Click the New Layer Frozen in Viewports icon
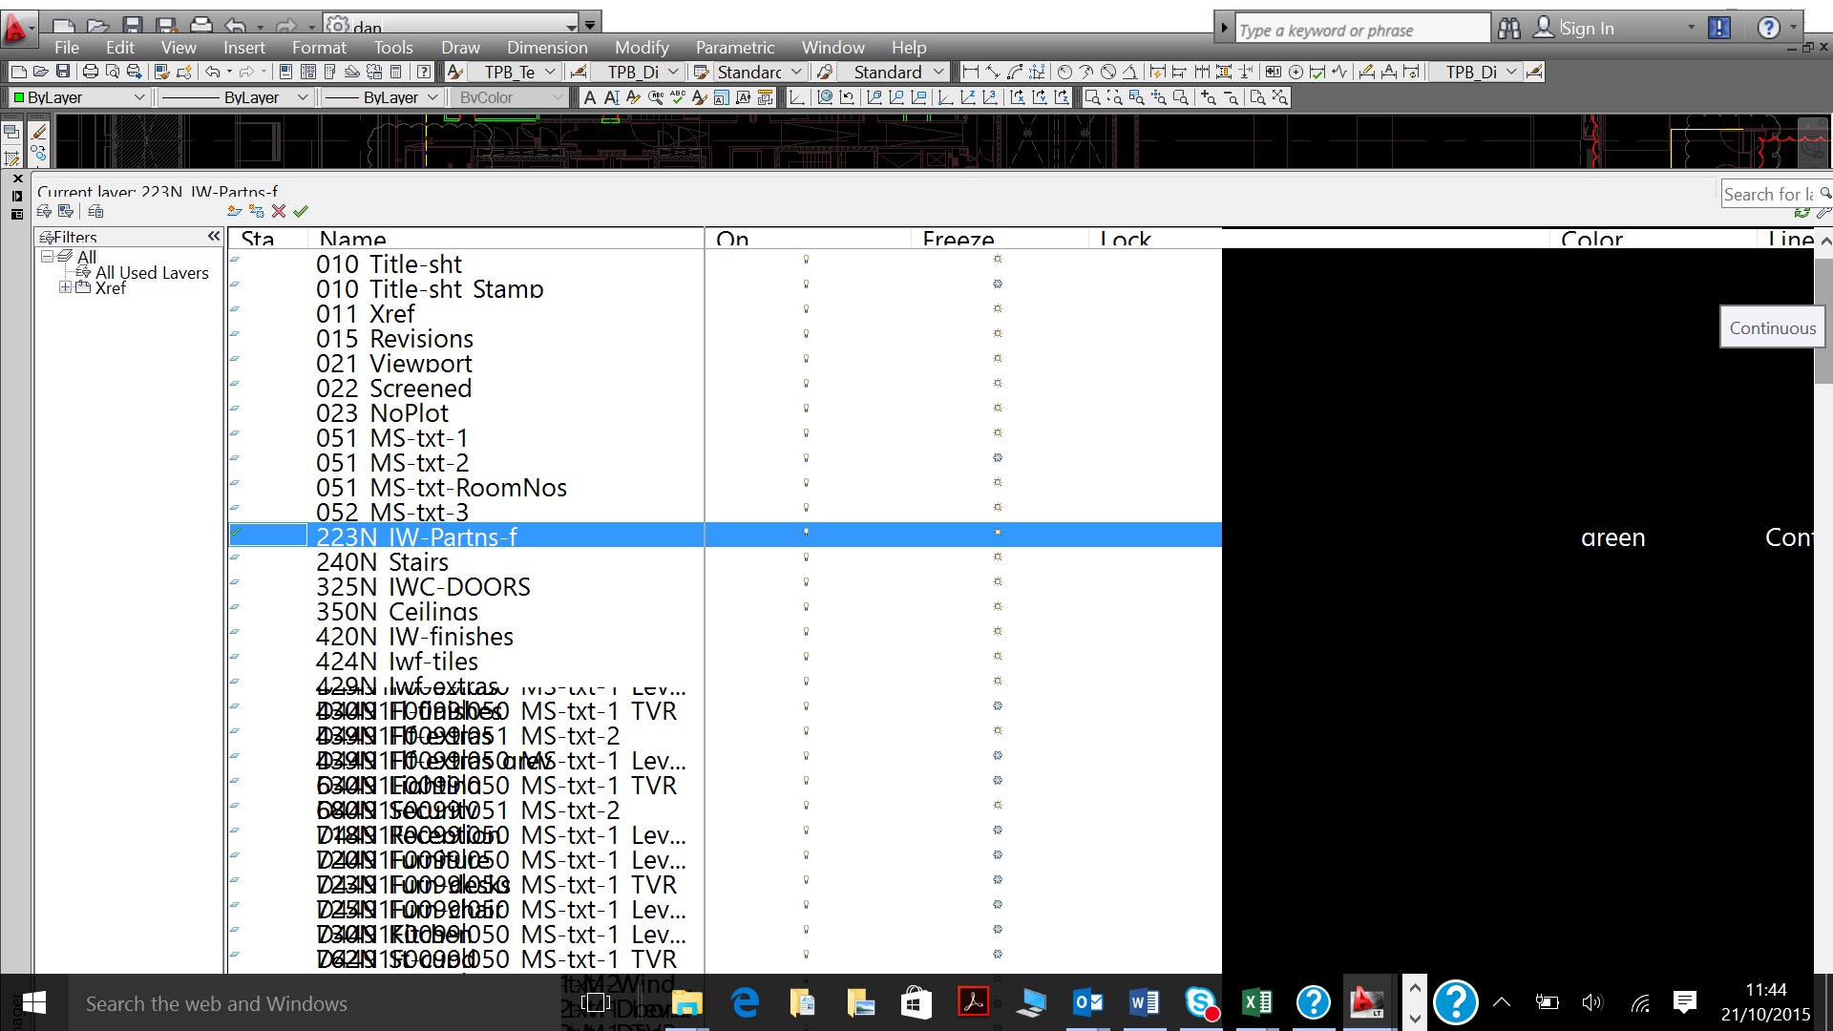The width and height of the screenshot is (1833, 1031). click(256, 211)
